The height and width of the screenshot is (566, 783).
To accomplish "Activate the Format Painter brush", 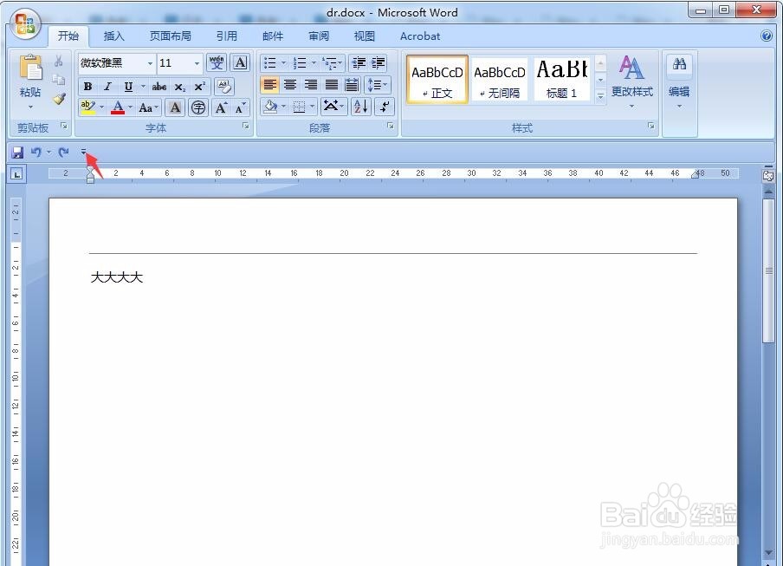I will (x=60, y=99).
